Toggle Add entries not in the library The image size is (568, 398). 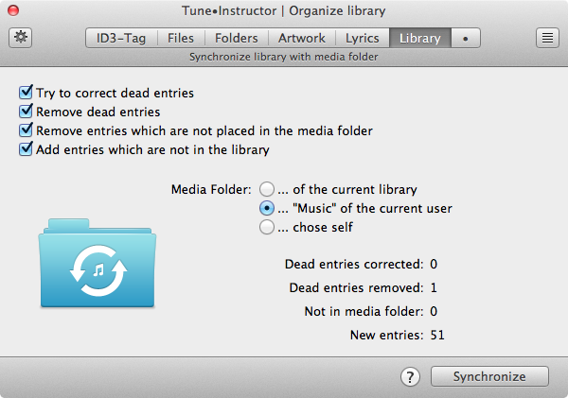tap(26, 149)
